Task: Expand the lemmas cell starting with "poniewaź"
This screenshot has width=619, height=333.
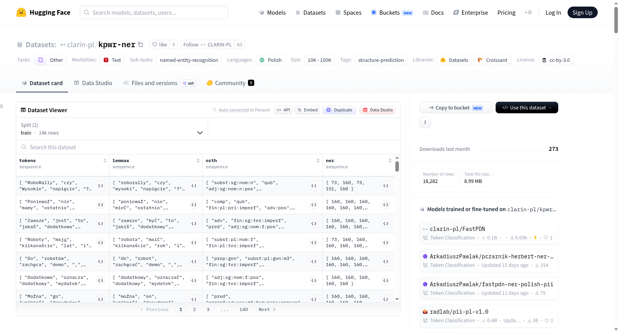Action: (x=194, y=205)
